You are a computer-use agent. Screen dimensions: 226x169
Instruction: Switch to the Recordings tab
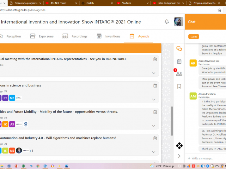(75, 36)
